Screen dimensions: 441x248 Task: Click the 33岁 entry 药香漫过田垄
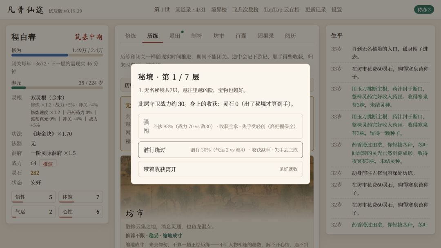click(x=380, y=153)
